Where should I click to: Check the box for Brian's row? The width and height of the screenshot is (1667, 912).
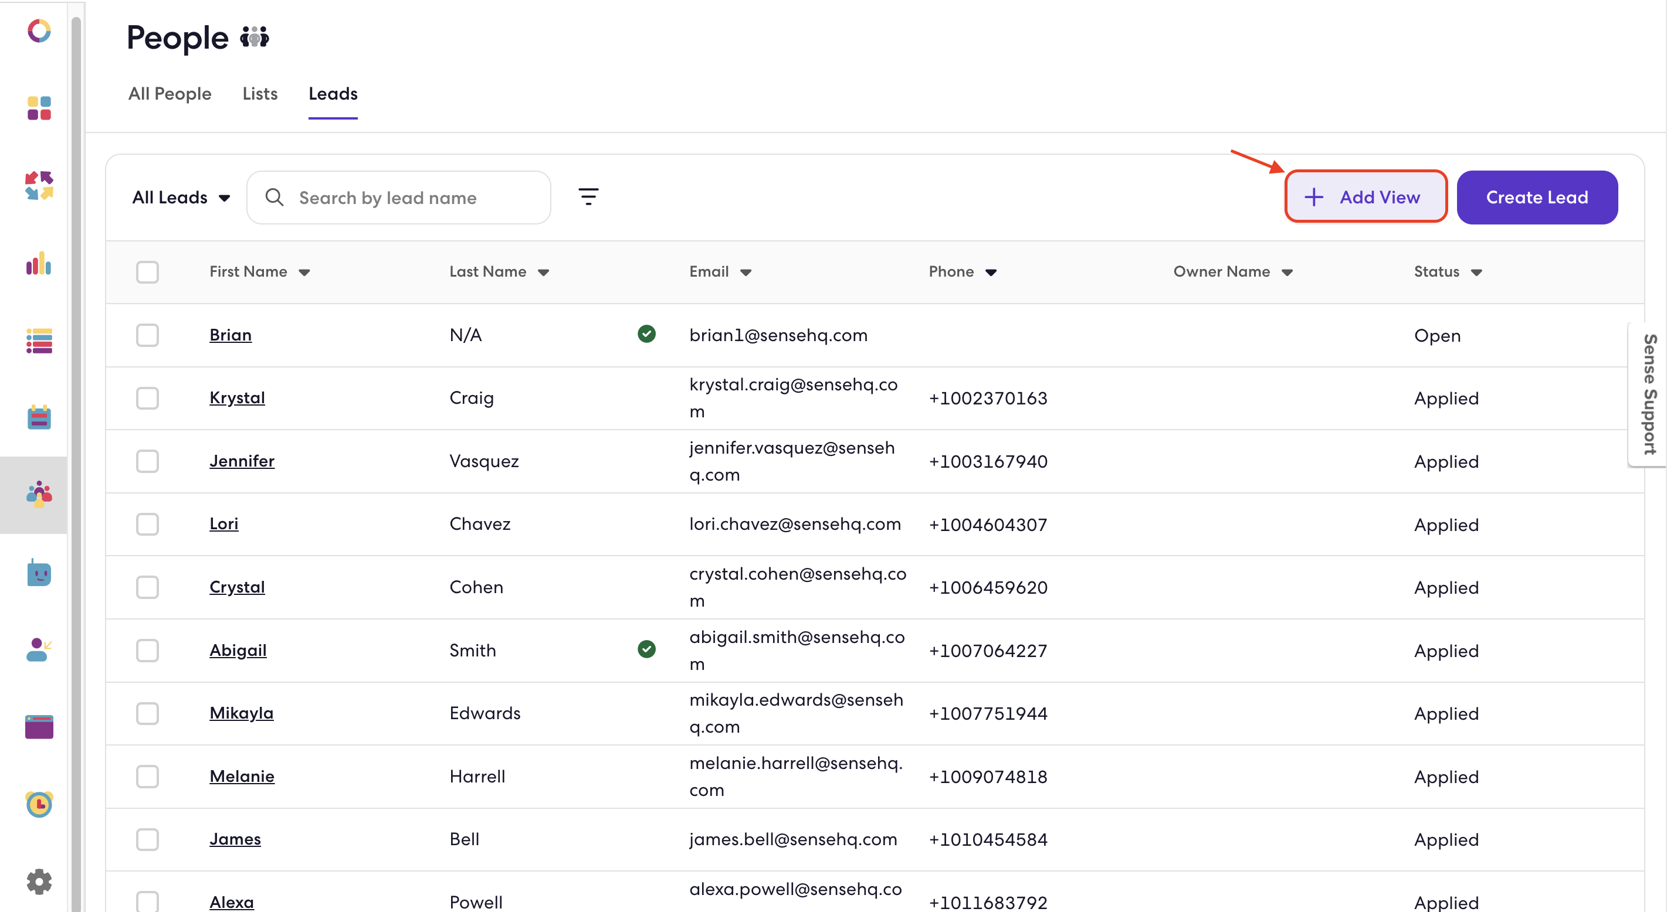click(x=148, y=335)
